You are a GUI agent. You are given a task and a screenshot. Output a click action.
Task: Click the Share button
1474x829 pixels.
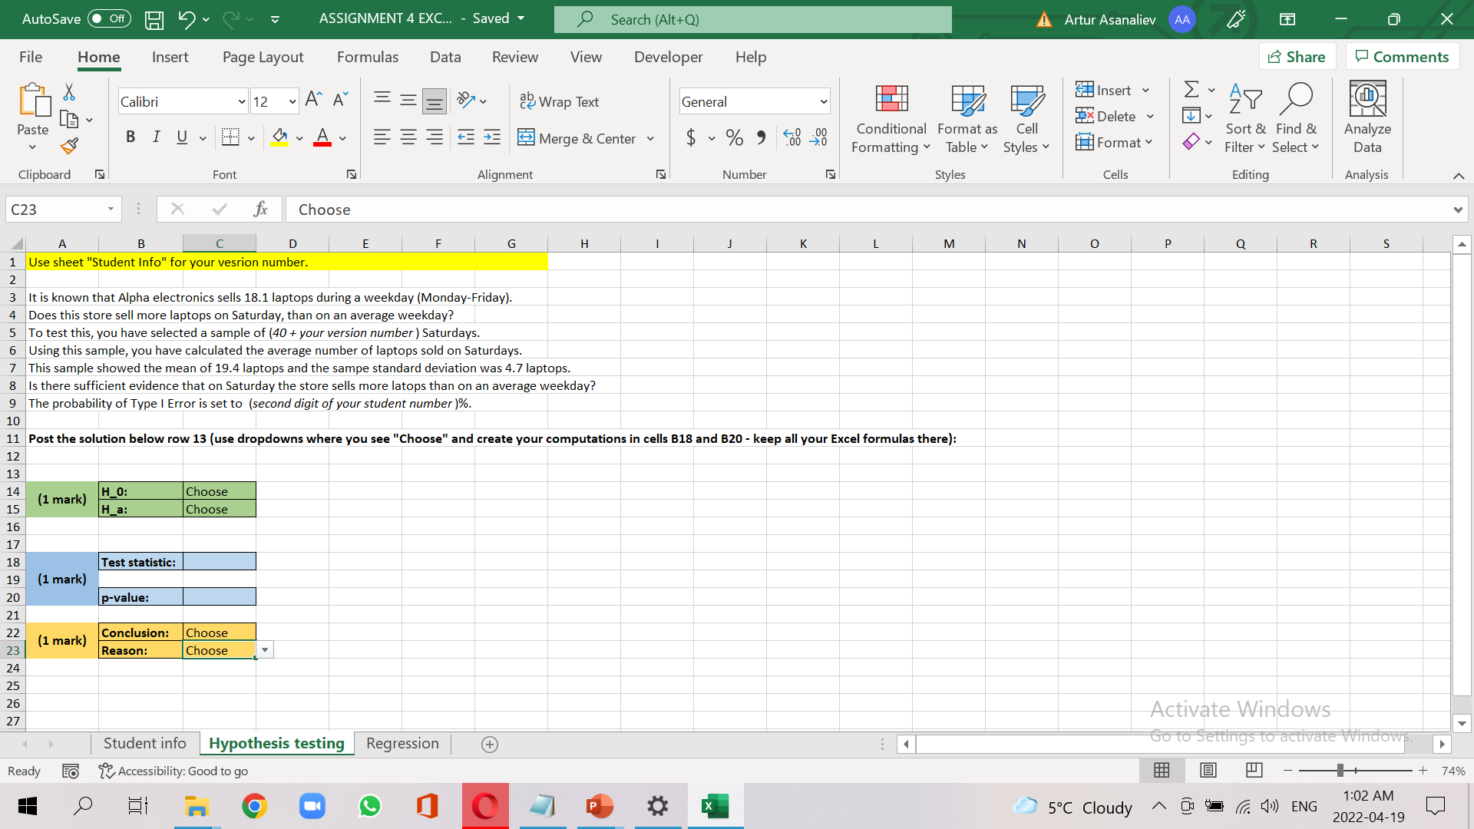click(1297, 56)
